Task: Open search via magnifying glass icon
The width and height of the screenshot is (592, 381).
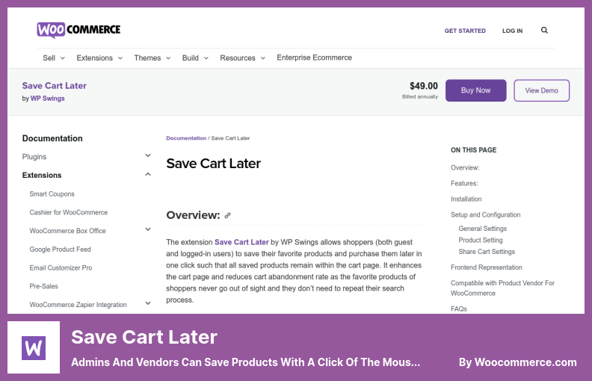Action: tap(544, 31)
